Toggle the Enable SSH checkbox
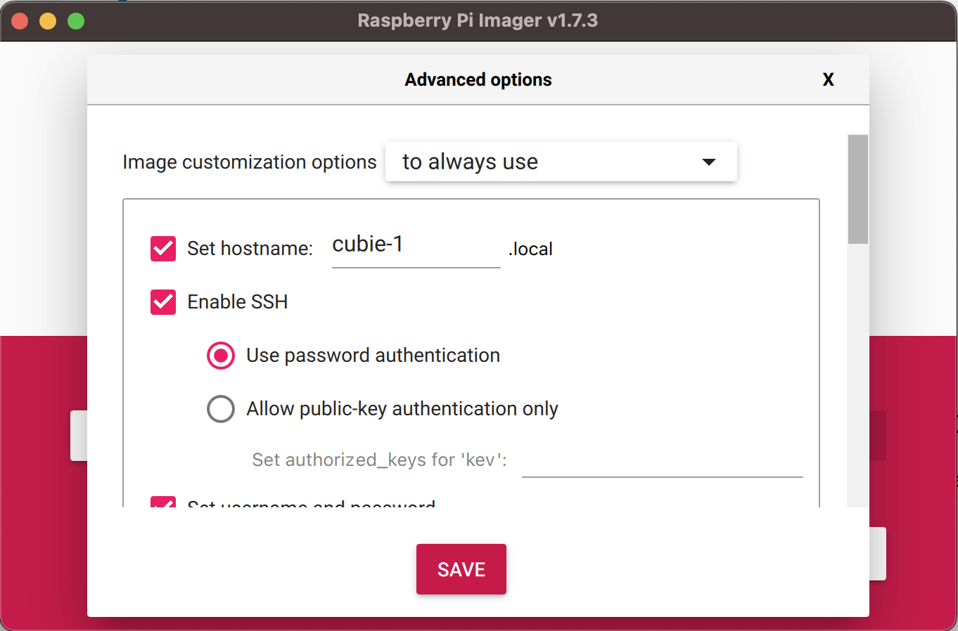This screenshot has width=958, height=631. tap(163, 301)
